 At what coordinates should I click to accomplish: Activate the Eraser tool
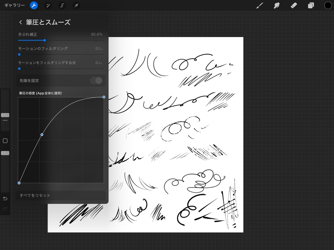click(x=293, y=5)
